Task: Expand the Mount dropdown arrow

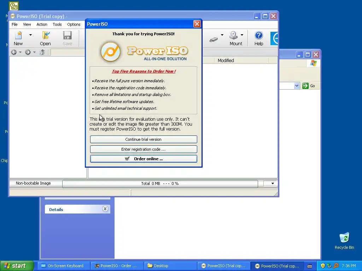Action: pyautogui.click(x=242, y=35)
